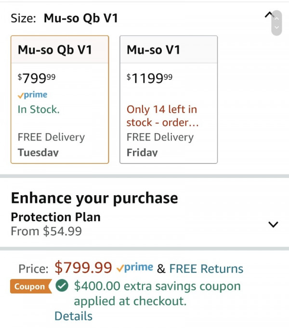Click the Size: Mu-so Qb V1 label
Image resolution: width=289 pixels, height=328 pixels.
tap(65, 18)
